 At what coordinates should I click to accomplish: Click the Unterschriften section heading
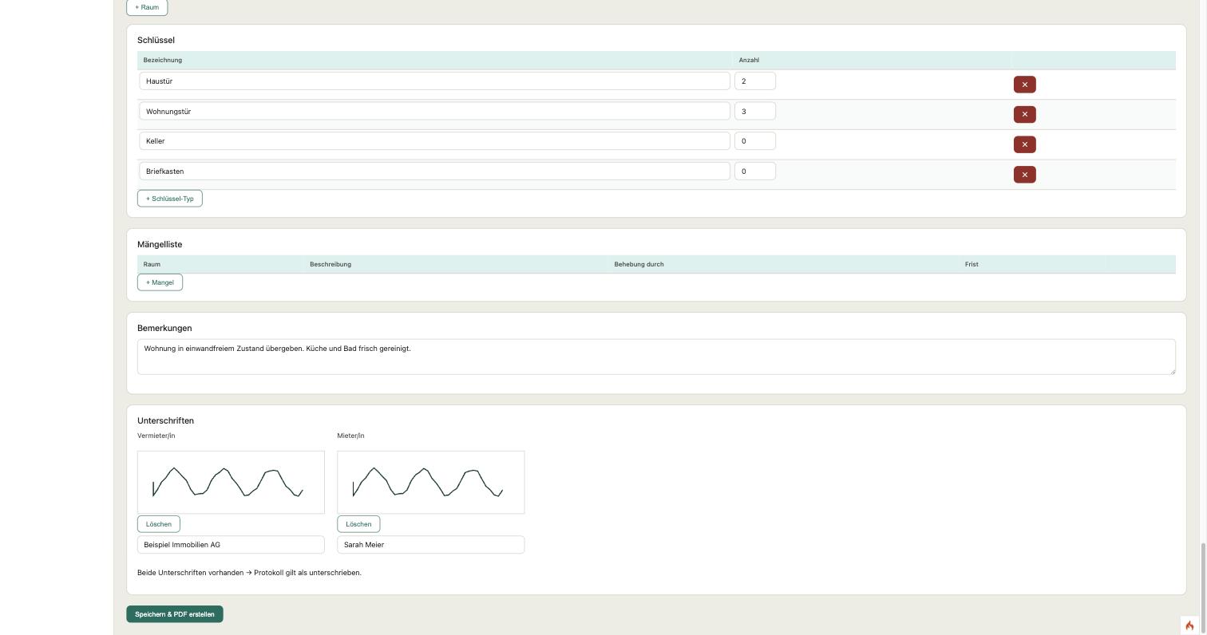[165, 420]
